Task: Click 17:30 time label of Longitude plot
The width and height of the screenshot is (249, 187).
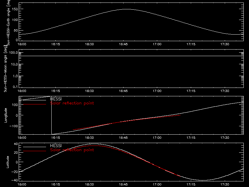Action: click(x=225, y=138)
